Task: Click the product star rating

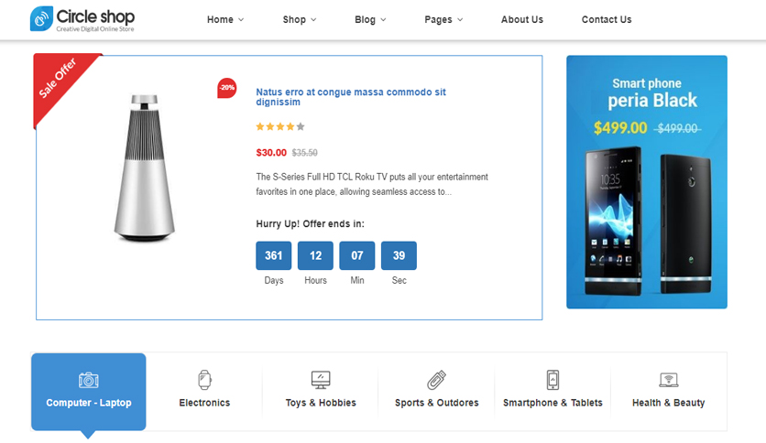Action: (280, 127)
